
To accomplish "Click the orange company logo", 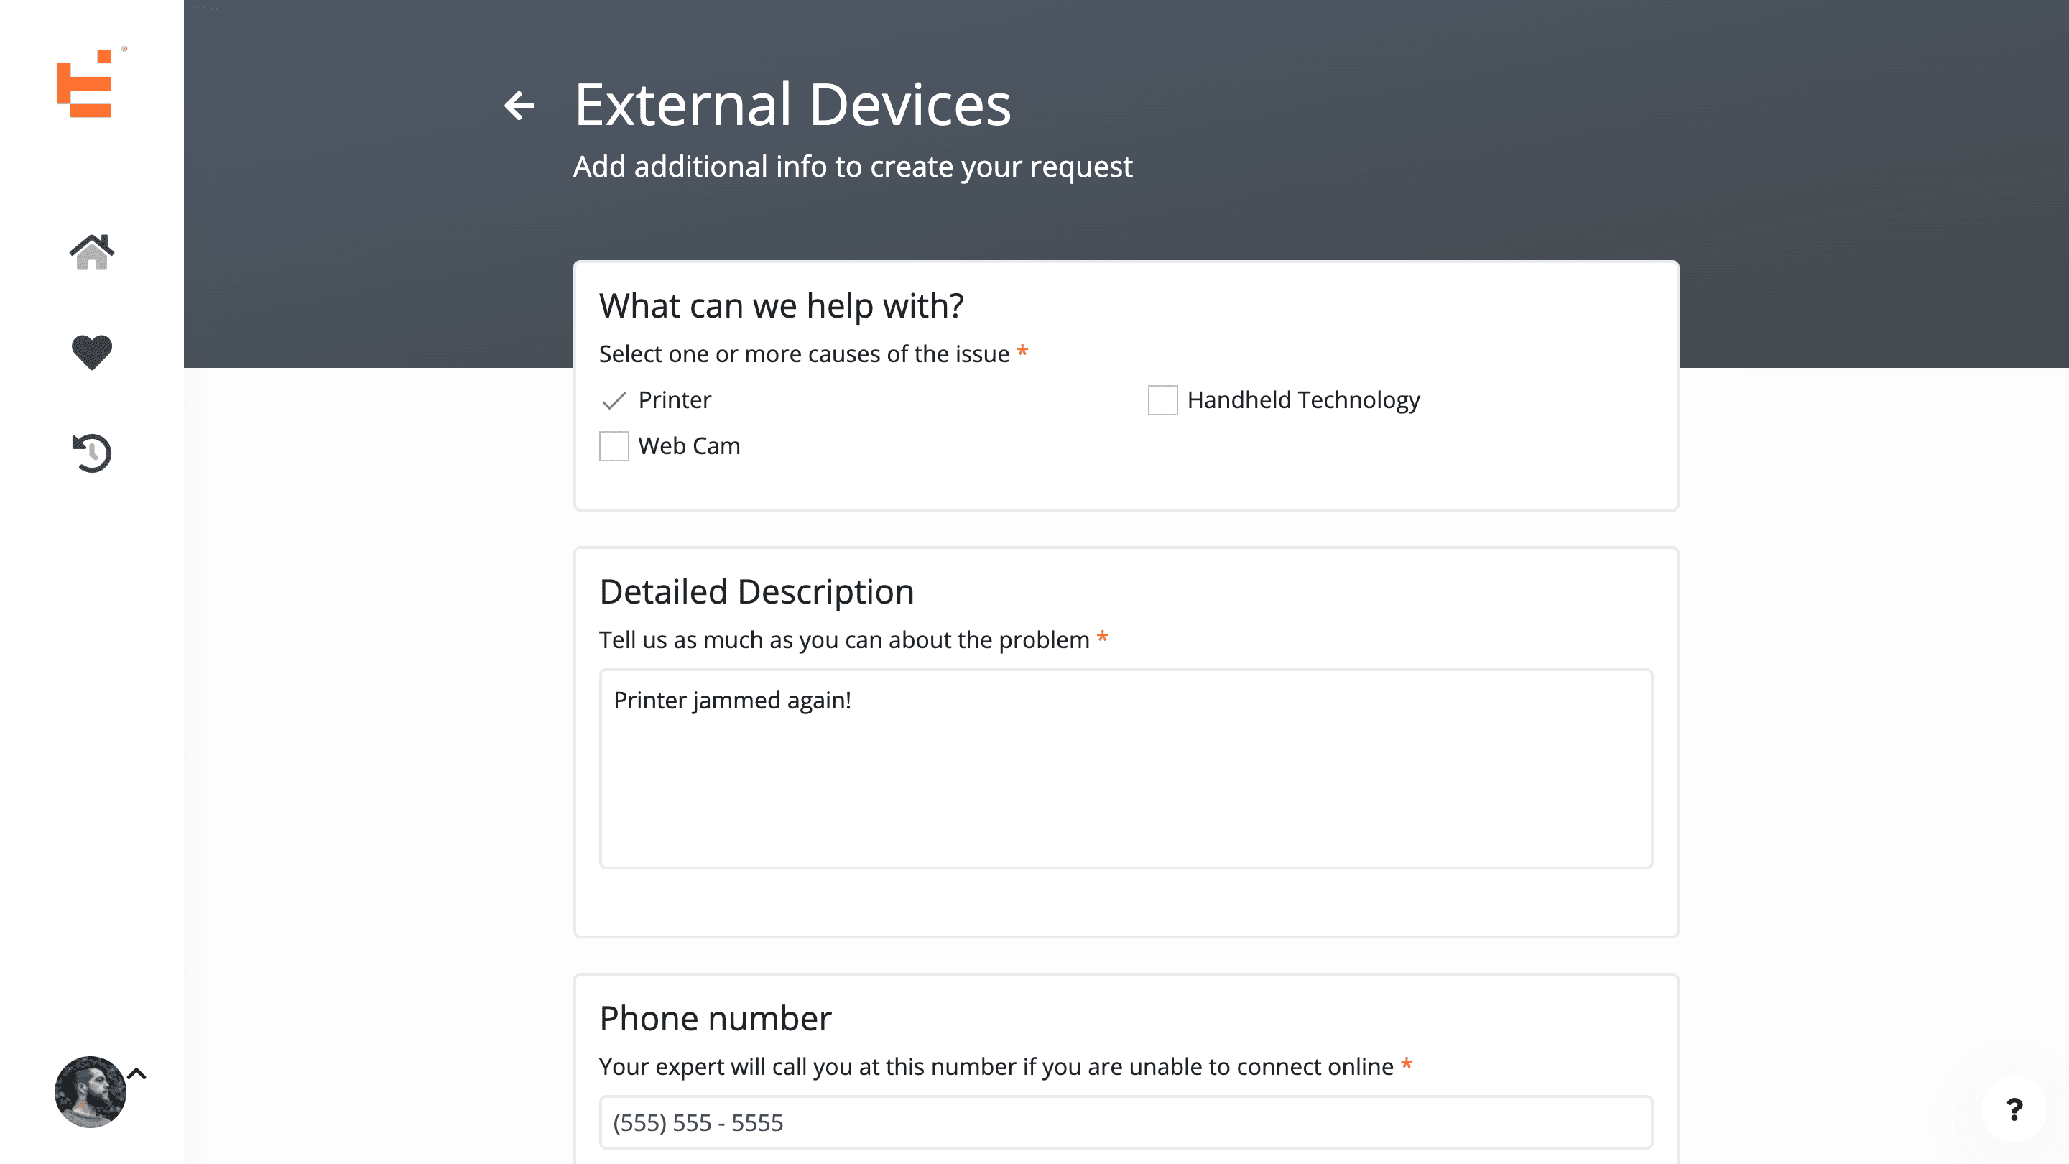I will tap(84, 83).
